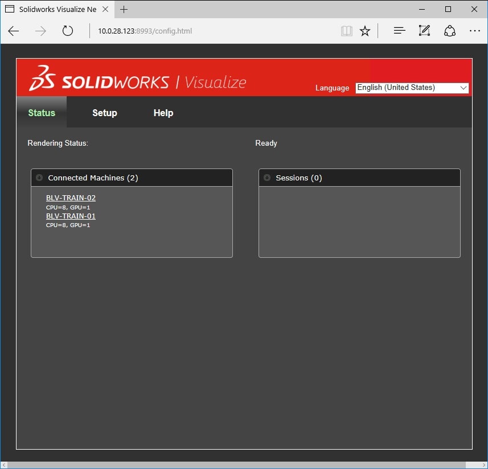
Task: Add page to favorites with star
Action: (365, 31)
